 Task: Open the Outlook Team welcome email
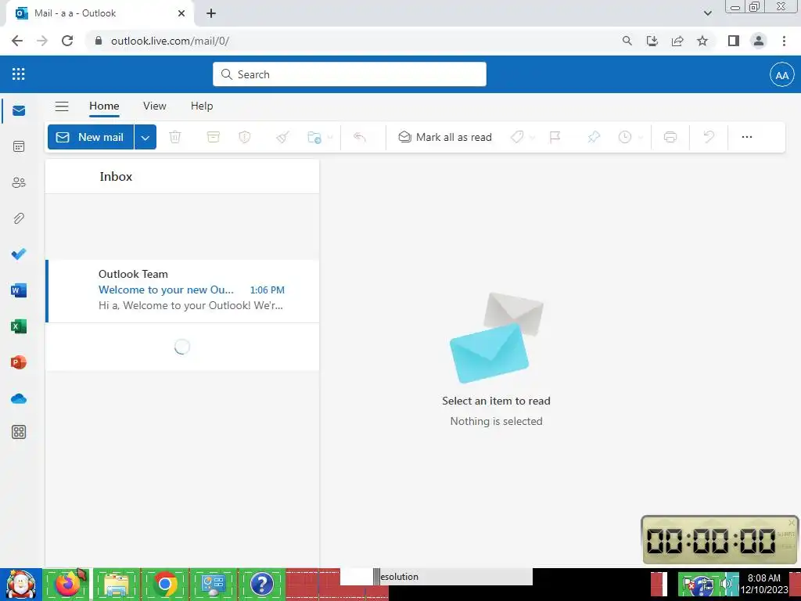coord(182,291)
